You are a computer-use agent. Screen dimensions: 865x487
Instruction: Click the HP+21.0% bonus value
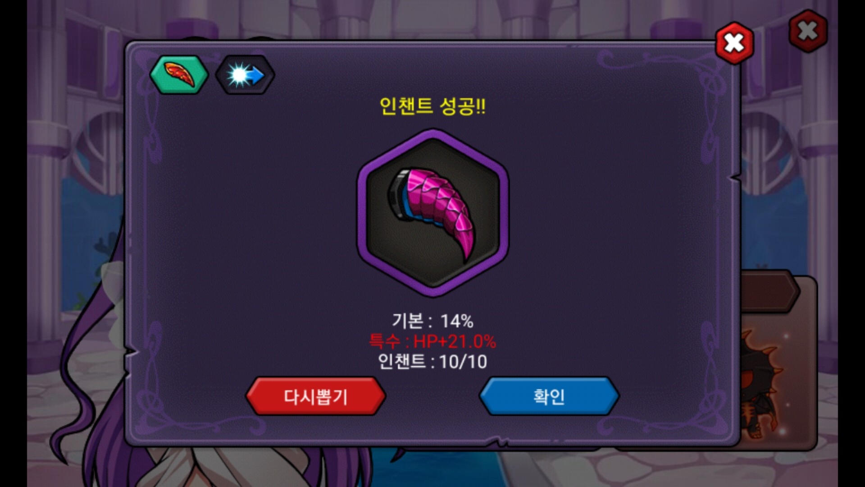(455, 341)
